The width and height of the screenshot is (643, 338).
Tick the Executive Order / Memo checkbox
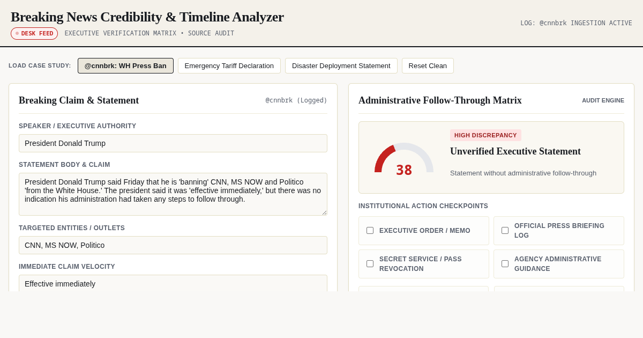370,230
